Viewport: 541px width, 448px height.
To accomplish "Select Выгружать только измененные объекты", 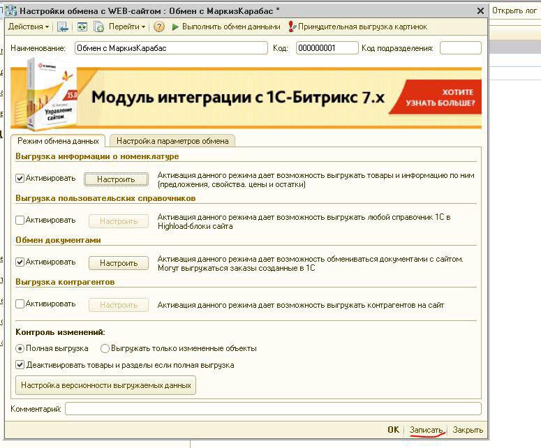I will point(105,349).
